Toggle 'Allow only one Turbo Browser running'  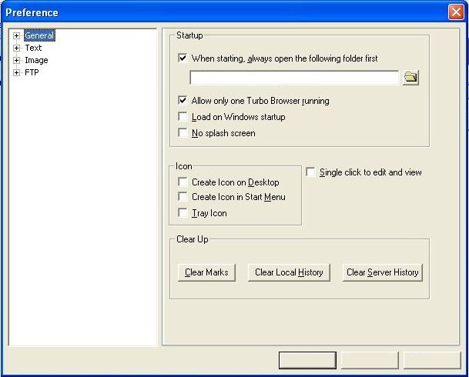coord(183,100)
